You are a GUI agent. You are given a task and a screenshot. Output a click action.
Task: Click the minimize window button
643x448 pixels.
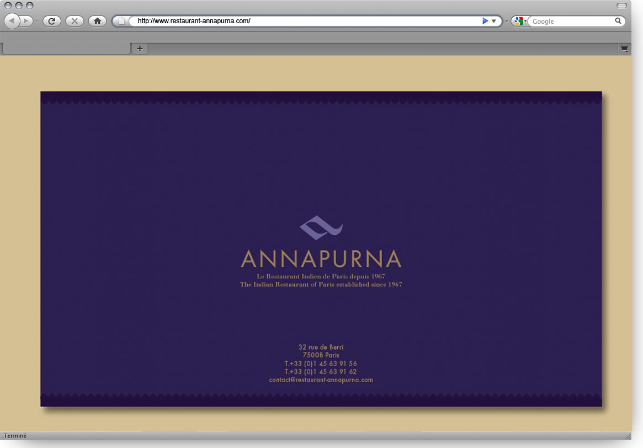tap(18, 6)
